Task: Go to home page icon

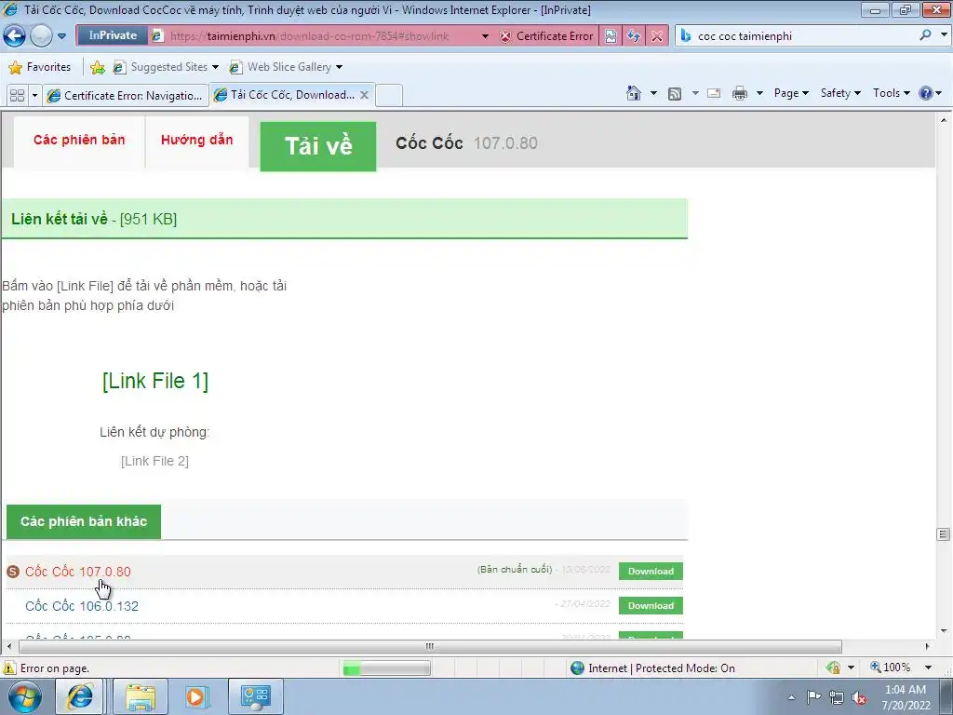Action: point(633,93)
